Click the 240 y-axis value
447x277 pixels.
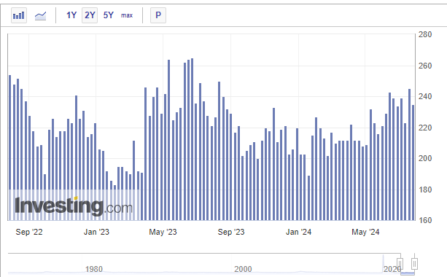[425, 96]
